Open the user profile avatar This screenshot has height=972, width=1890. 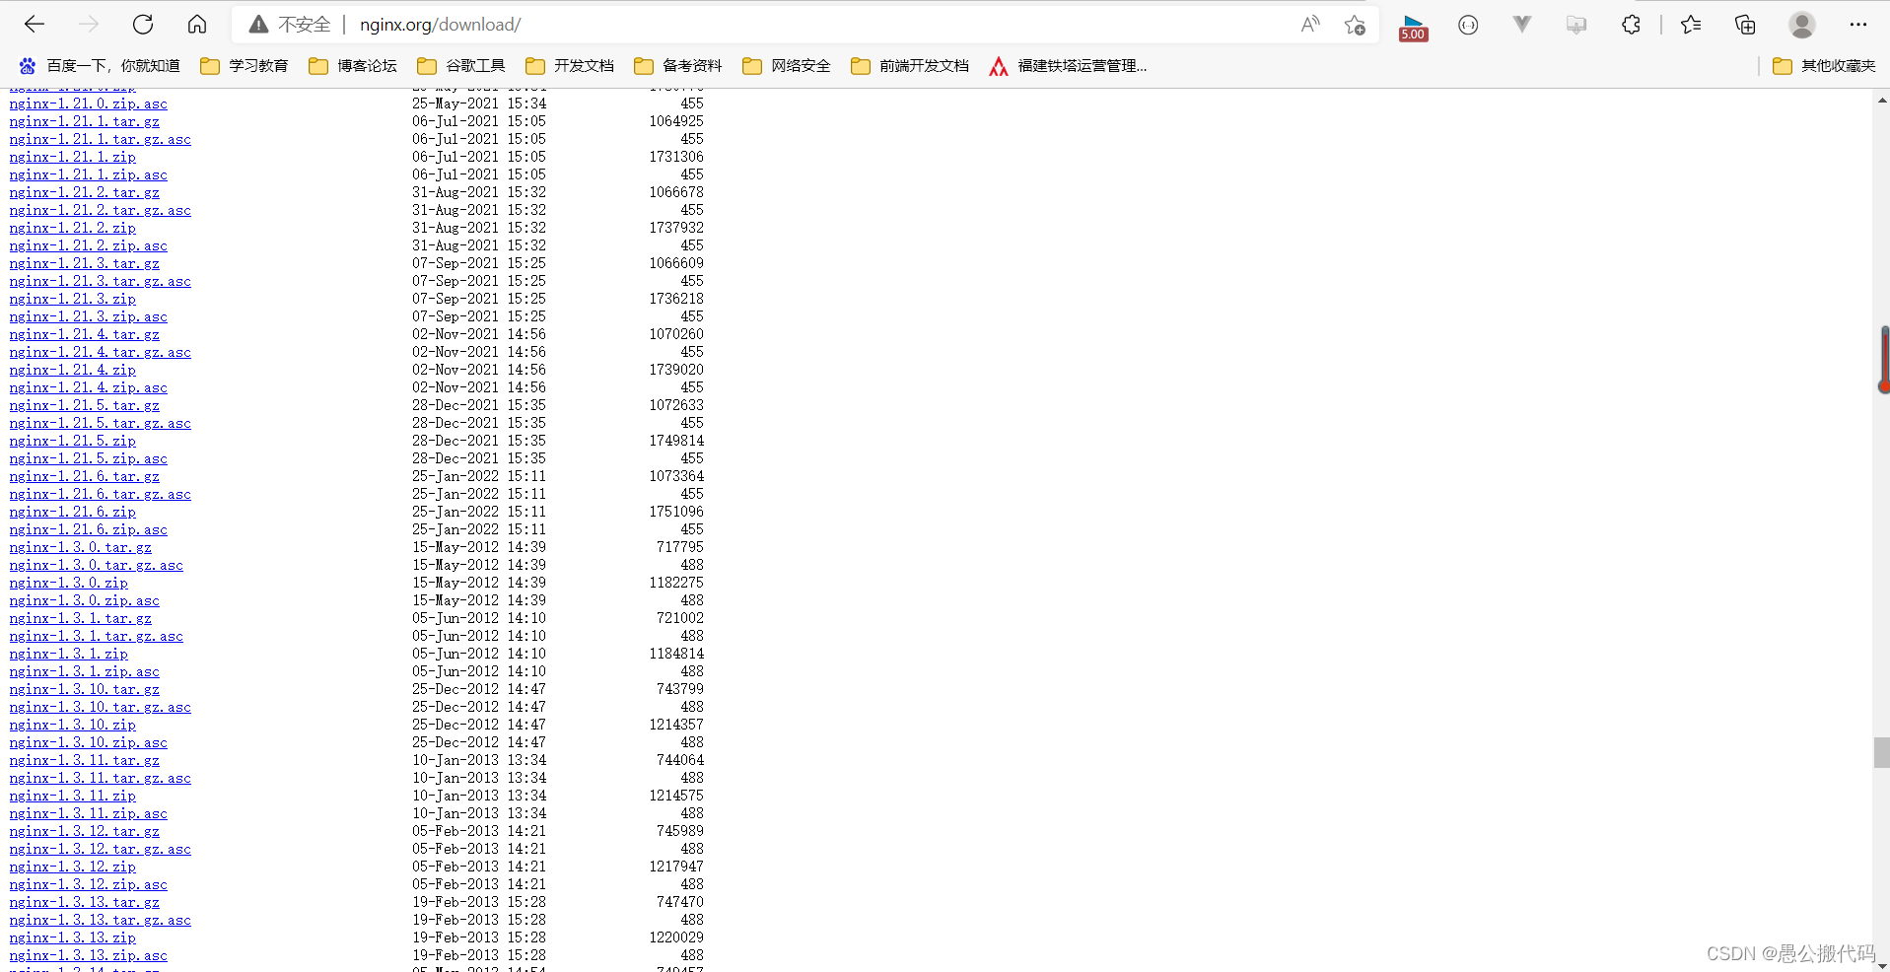[1802, 25]
